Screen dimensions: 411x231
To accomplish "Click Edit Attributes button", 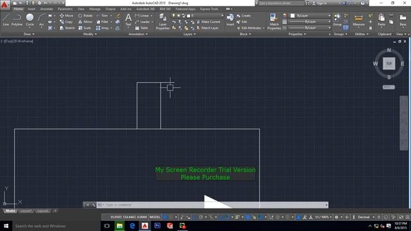I will (249, 28).
